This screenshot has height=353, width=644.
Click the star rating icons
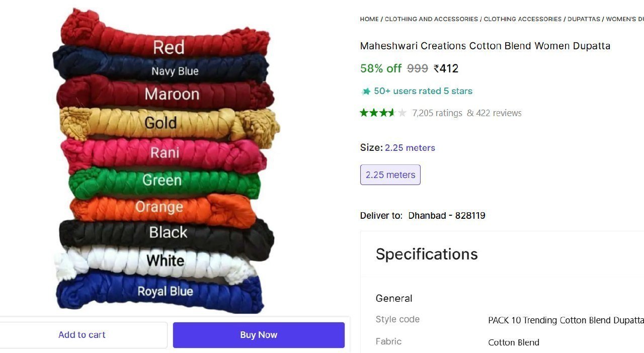[x=383, y=113]
